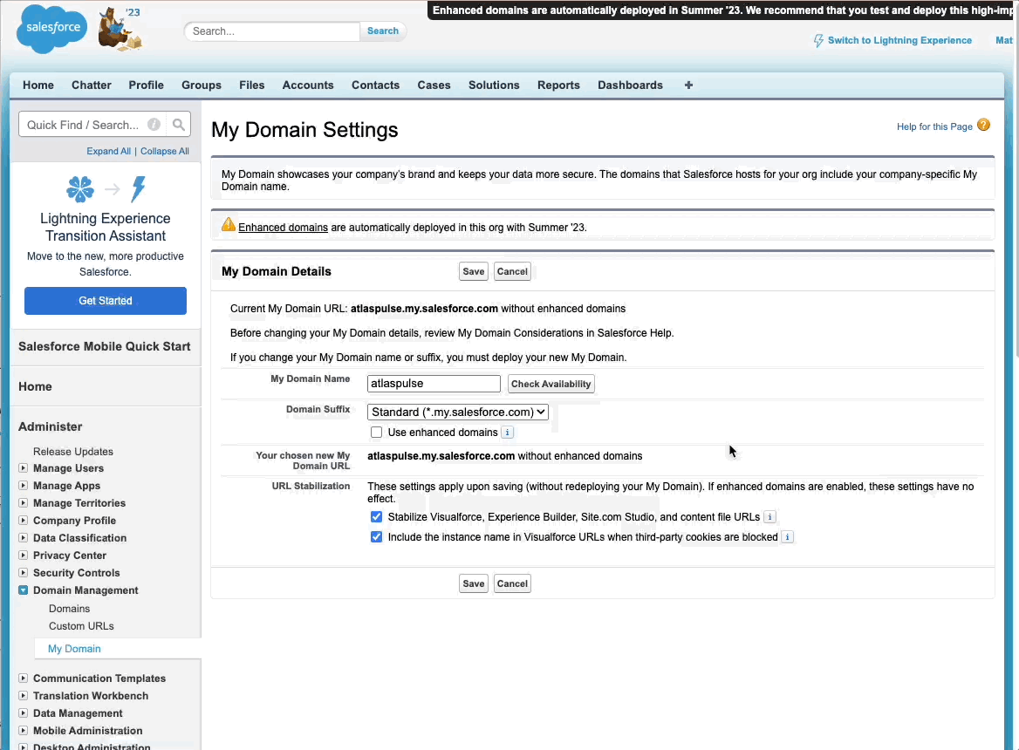Open the Enhanced domains link
This screenshot has height=750, width=1019.
click(x=283, y=228)
